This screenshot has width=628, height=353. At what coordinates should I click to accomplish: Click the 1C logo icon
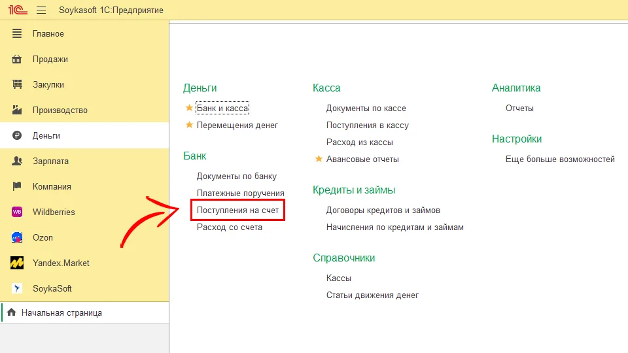(x=18, y=10)
